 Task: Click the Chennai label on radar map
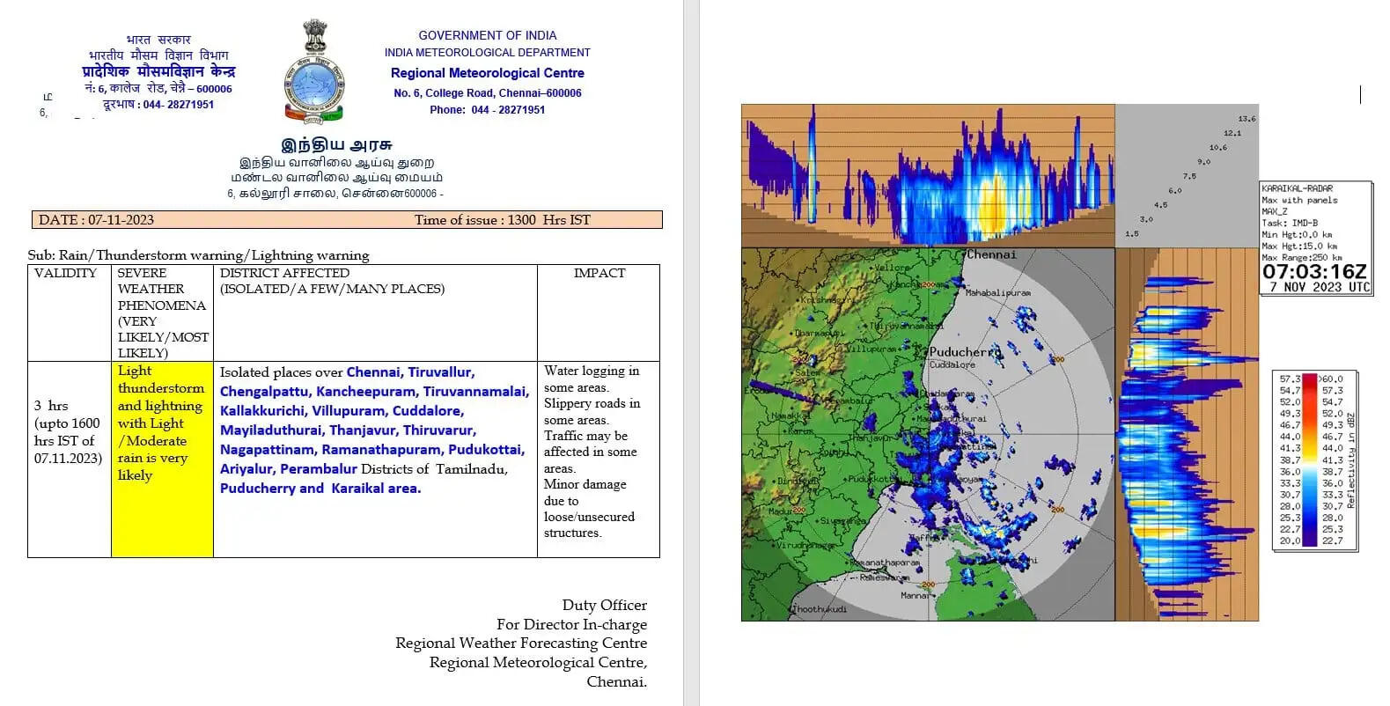click(991, 255)
